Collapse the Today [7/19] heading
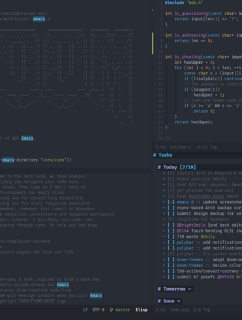The width and height of the screenshot is (242, 320). [x=177, y=167]
